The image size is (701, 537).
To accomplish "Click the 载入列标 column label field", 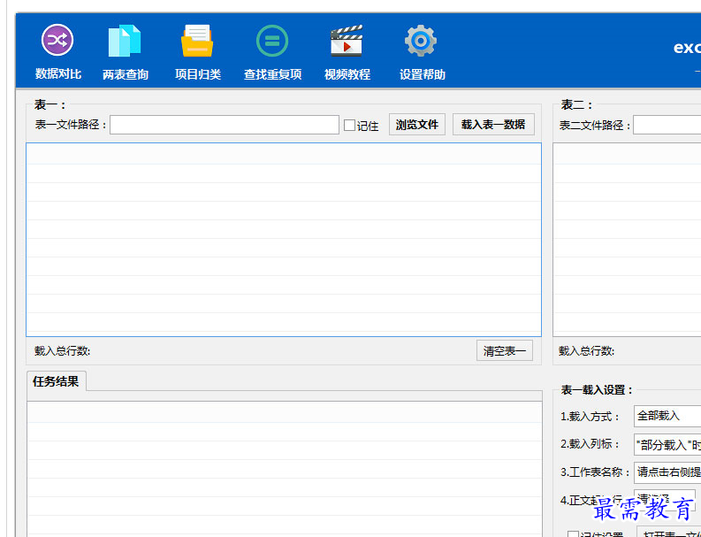I will pos(667,444).
